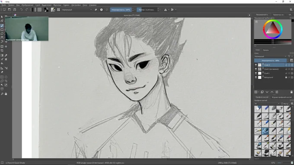Toggle vertical mirror mode
The width and height of the screenshot is (294, 165).
point(173,10)
